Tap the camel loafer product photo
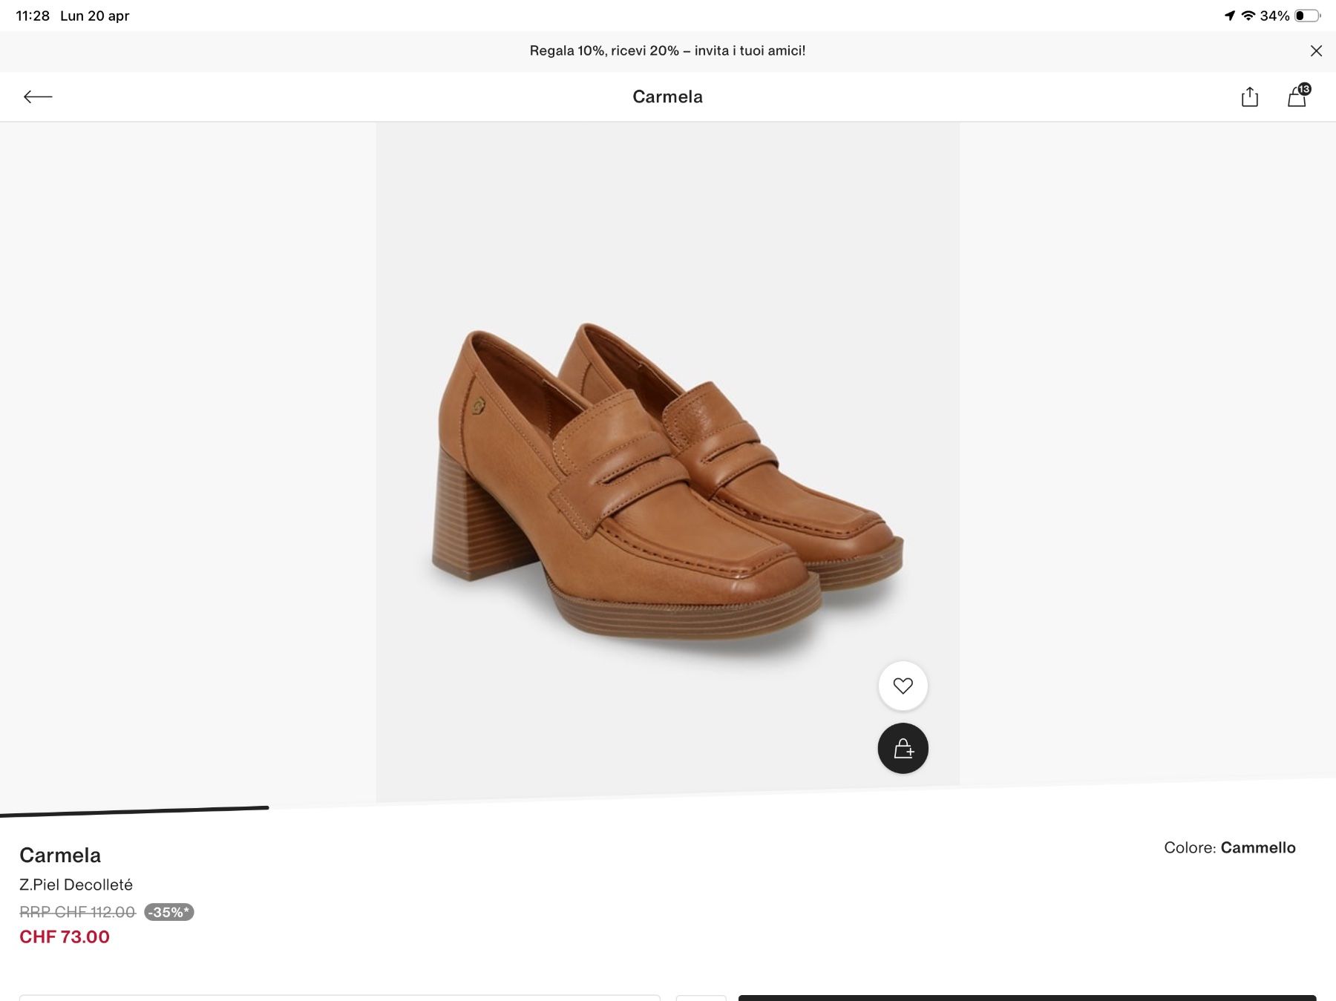This screenshot has height=1001, width=1336. click(x=667, y=460)
